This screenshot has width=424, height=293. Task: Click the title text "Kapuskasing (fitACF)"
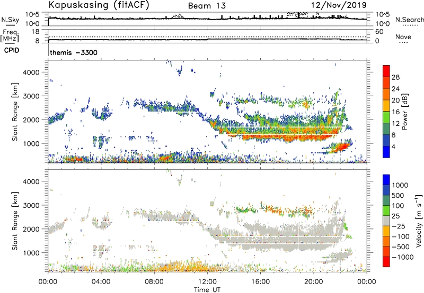tap(99, 5)
